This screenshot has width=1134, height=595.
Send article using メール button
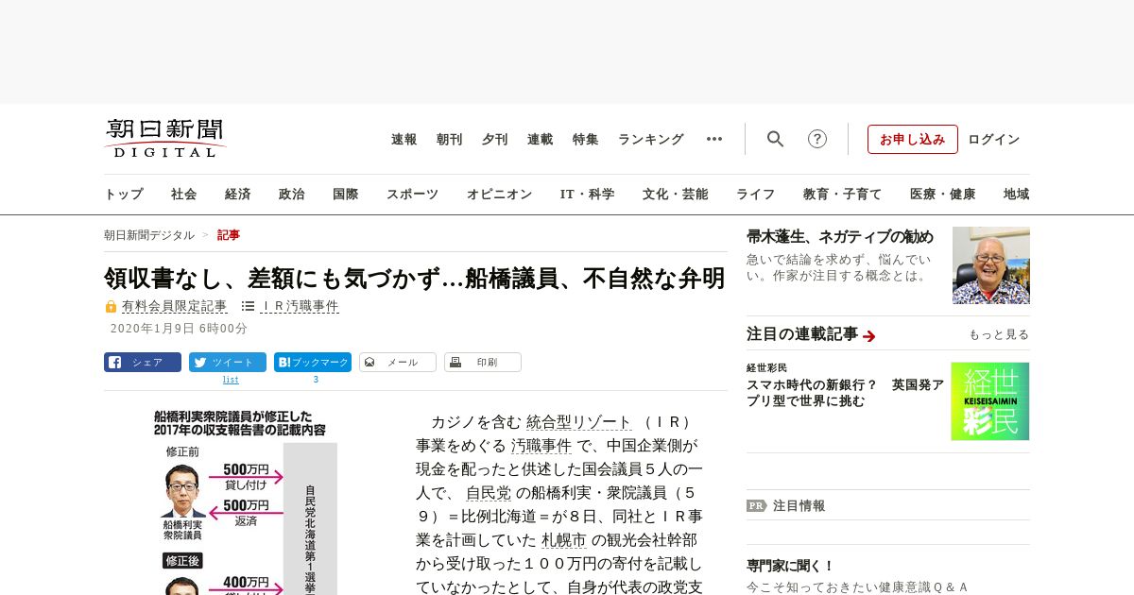[x=398, y=362]
